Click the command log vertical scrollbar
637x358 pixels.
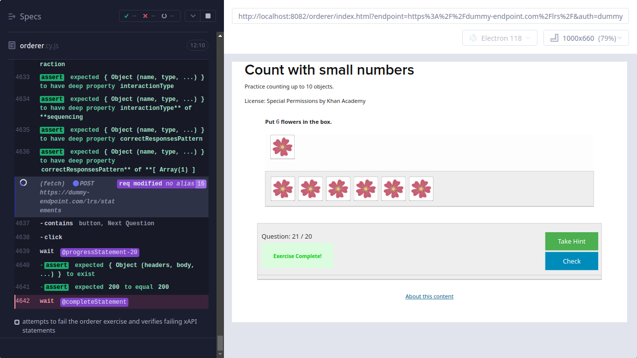click(x=220, y=342)
